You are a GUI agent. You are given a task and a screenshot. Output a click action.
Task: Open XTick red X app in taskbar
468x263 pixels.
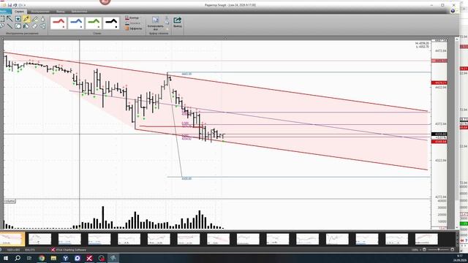(89, 258)
